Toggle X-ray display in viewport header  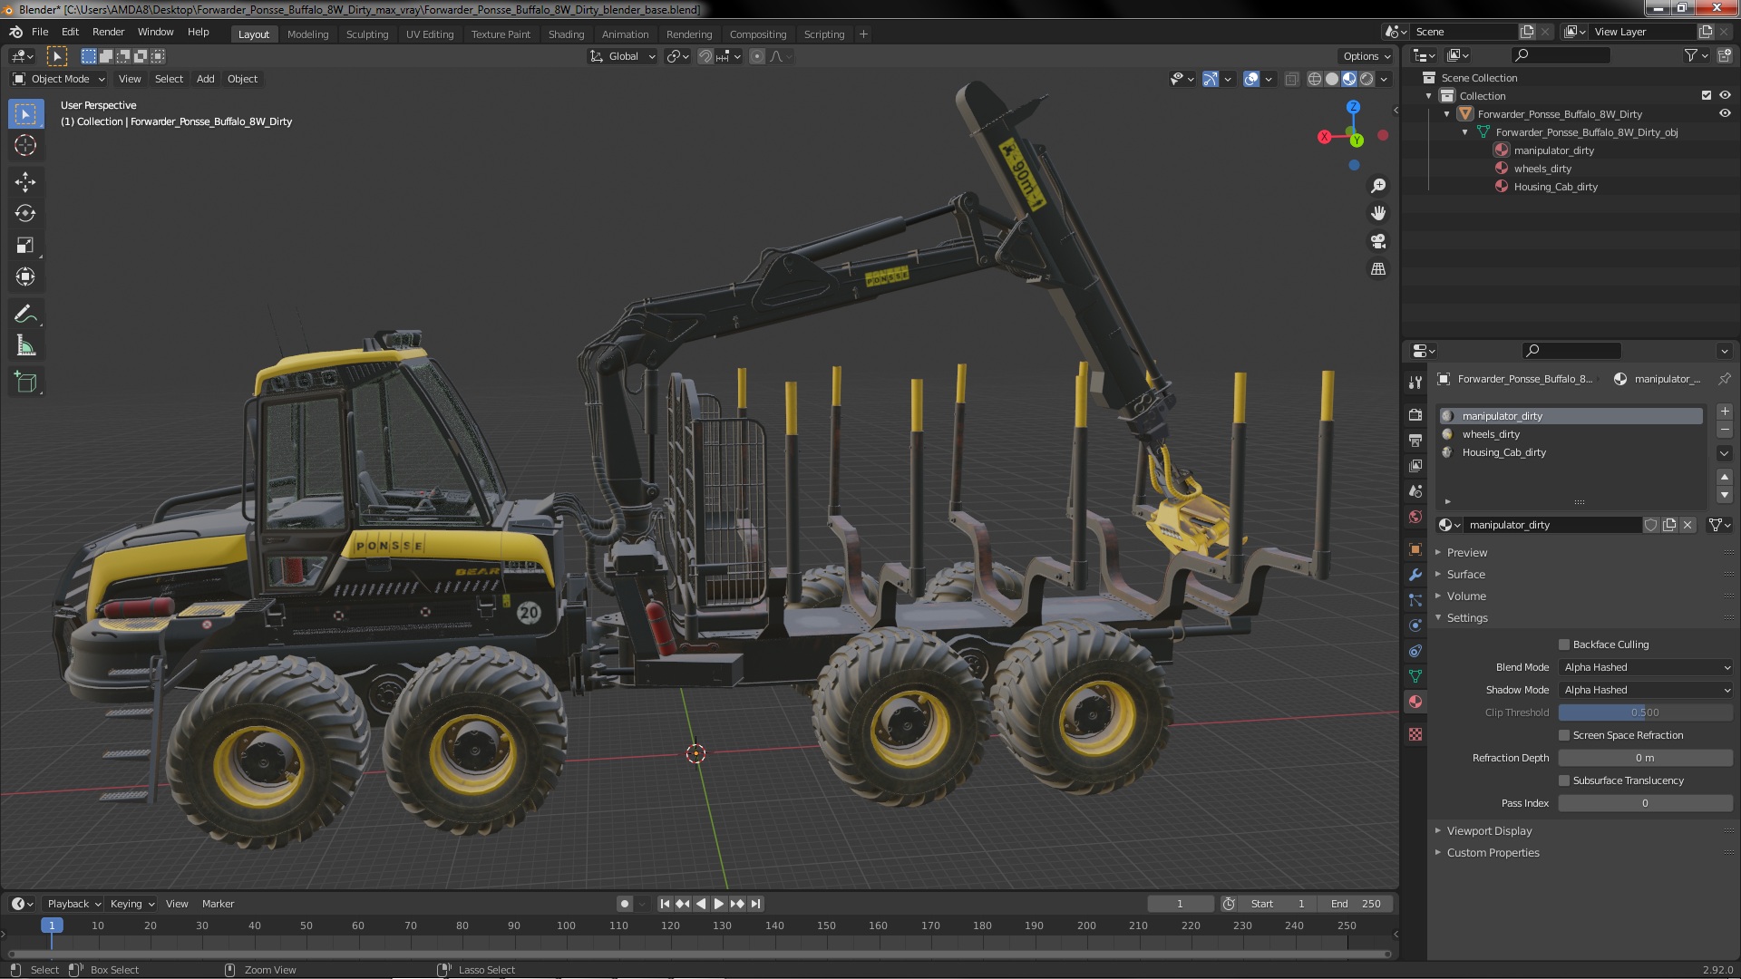(x=1292, y=79)
